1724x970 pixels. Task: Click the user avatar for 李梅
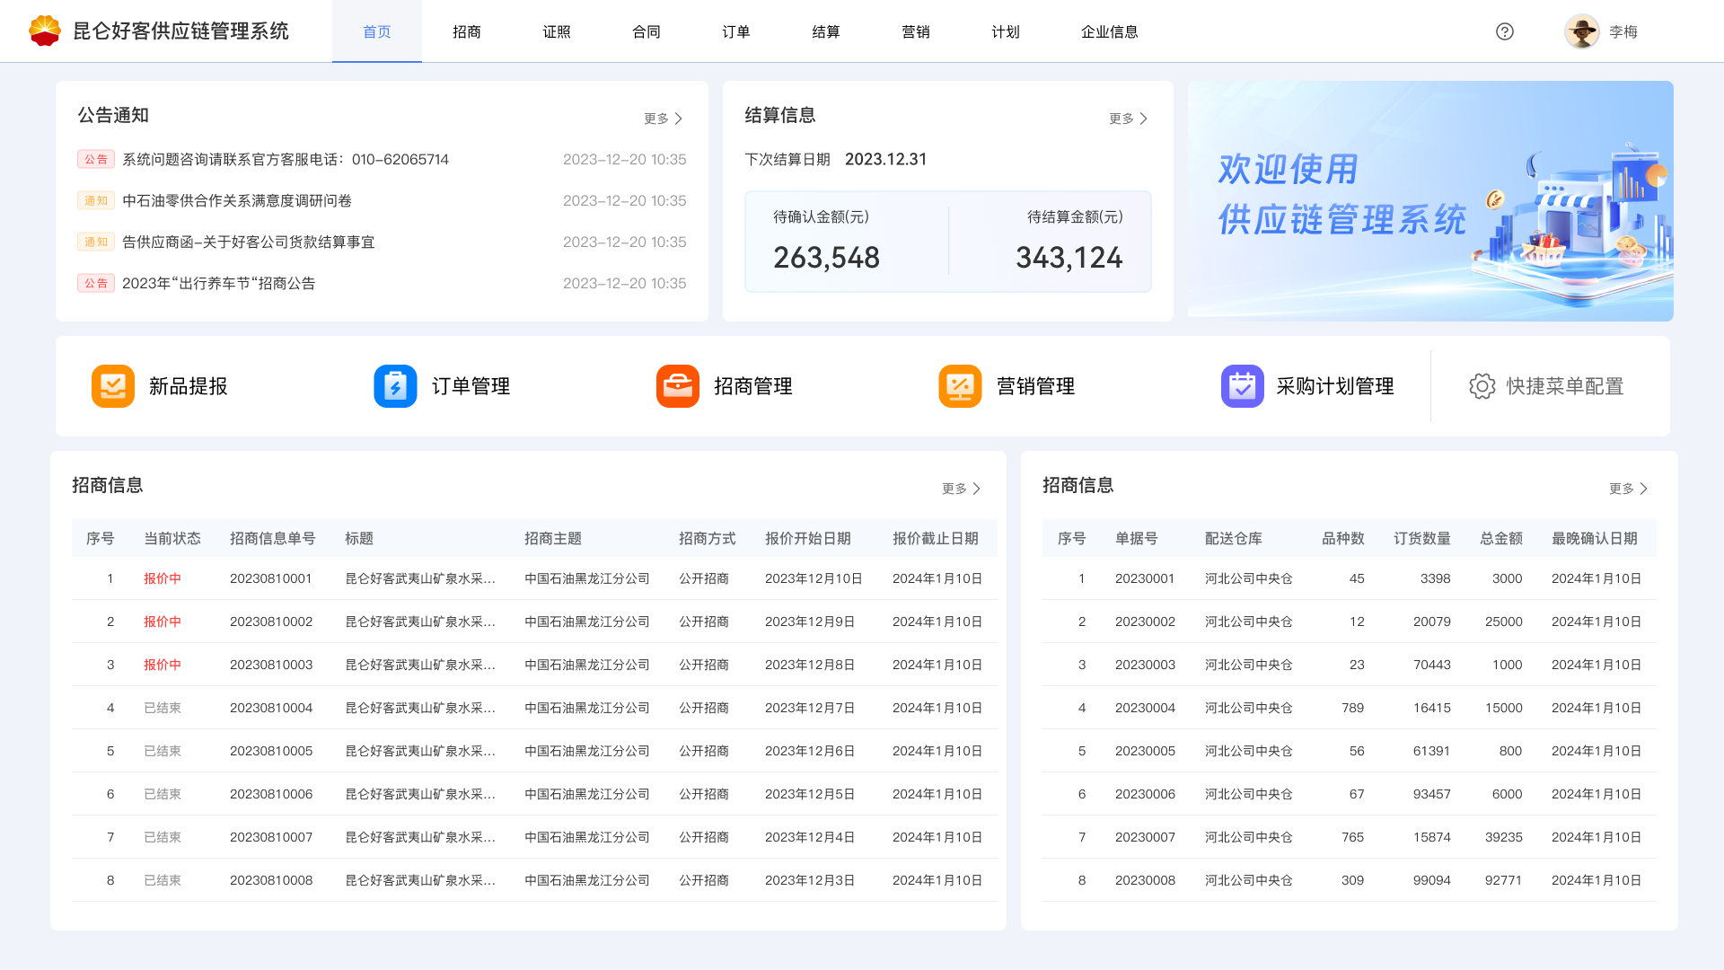(x=1581, y=31)
